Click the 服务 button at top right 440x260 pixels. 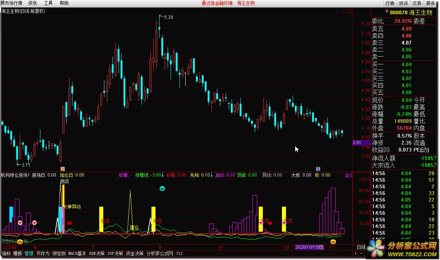coord(430,3)
